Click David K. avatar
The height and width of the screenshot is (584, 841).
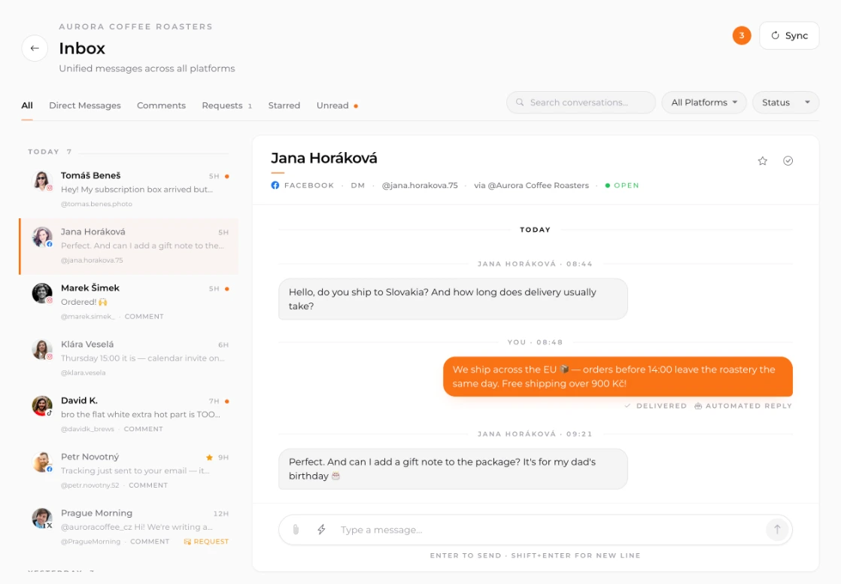tap(42, 406)
